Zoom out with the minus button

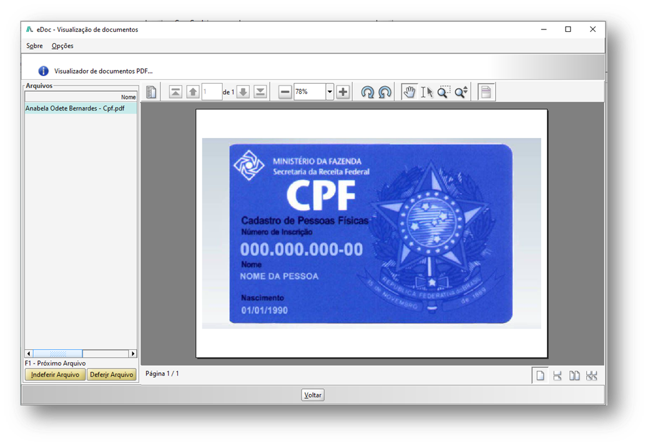pyautogui.click(x=285, y=92)
